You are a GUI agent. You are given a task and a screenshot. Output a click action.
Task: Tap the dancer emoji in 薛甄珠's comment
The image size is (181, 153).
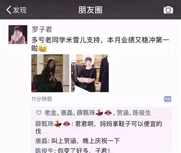tap(58, 124)
